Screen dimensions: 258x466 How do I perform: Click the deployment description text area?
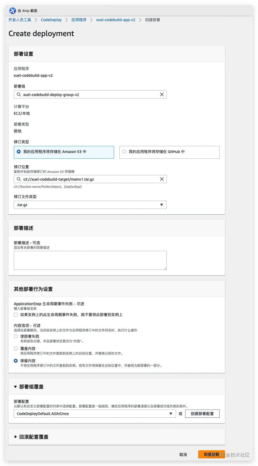(x=90, y=260)
